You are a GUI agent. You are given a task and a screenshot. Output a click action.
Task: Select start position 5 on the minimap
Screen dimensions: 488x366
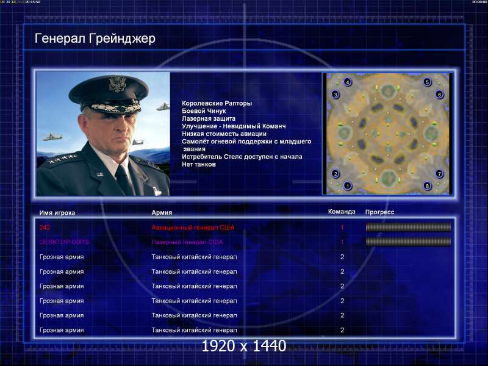click(427, 82)
